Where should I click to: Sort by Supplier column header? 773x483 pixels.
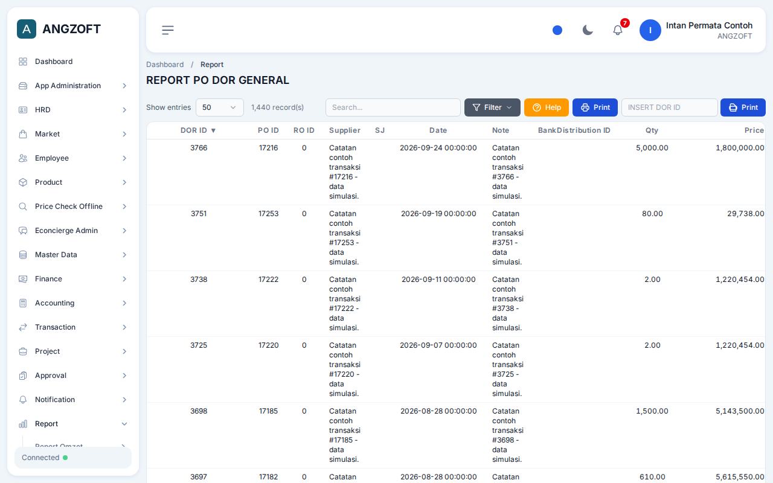345,130
